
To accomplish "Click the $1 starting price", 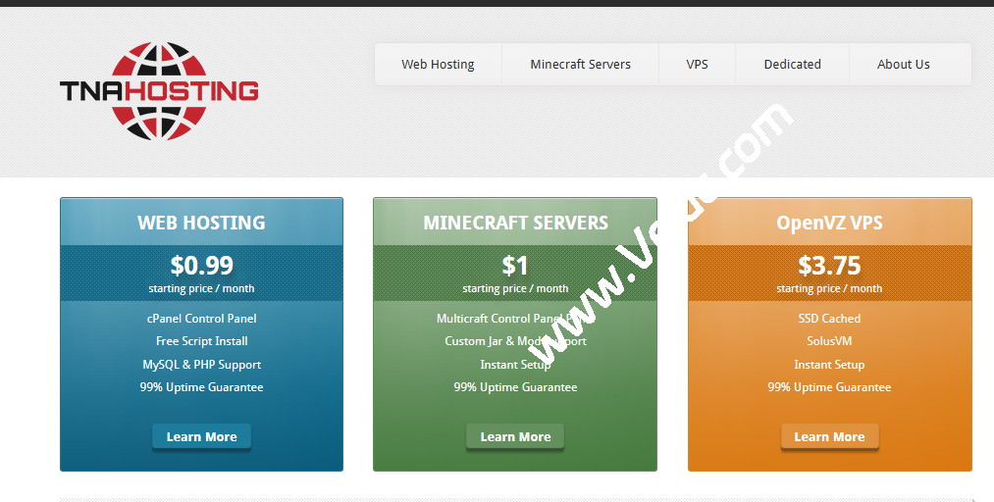I will [x=515, y=266].
